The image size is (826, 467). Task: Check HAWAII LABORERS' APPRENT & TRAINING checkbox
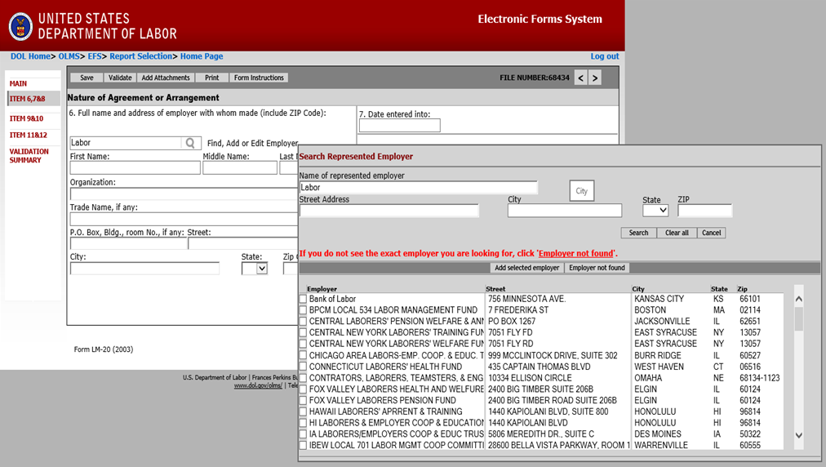(x=303, y=411)
